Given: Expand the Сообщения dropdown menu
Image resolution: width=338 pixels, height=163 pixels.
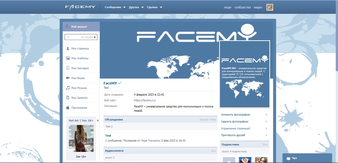Looking at the screenshot, I should (115, 7).
